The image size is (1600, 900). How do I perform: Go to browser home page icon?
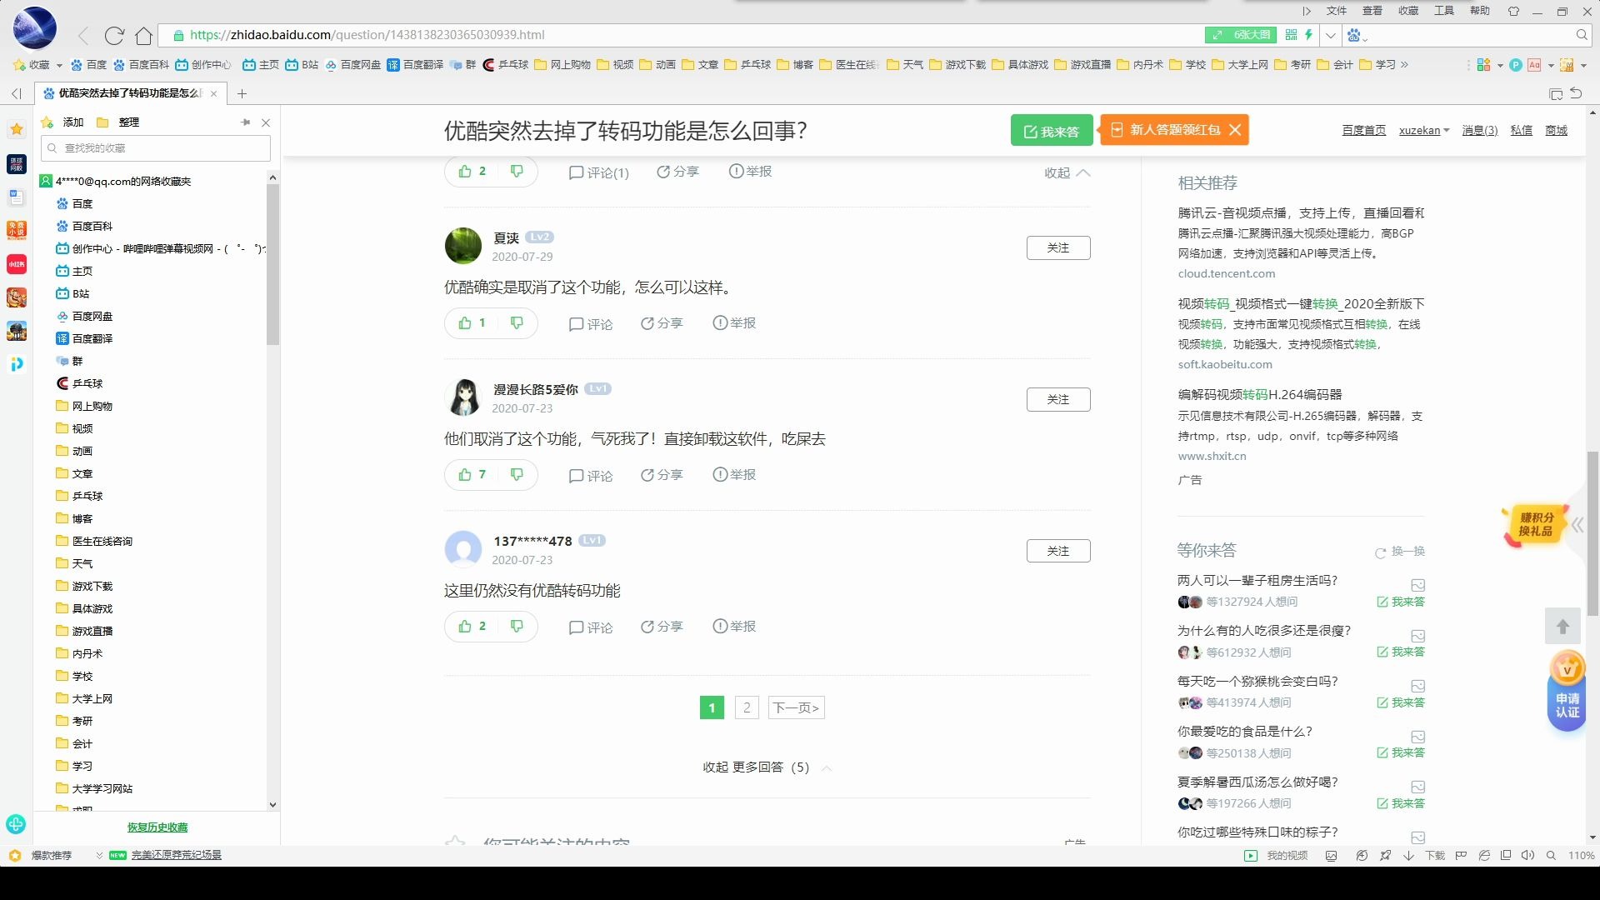click(x=143, y=35)
